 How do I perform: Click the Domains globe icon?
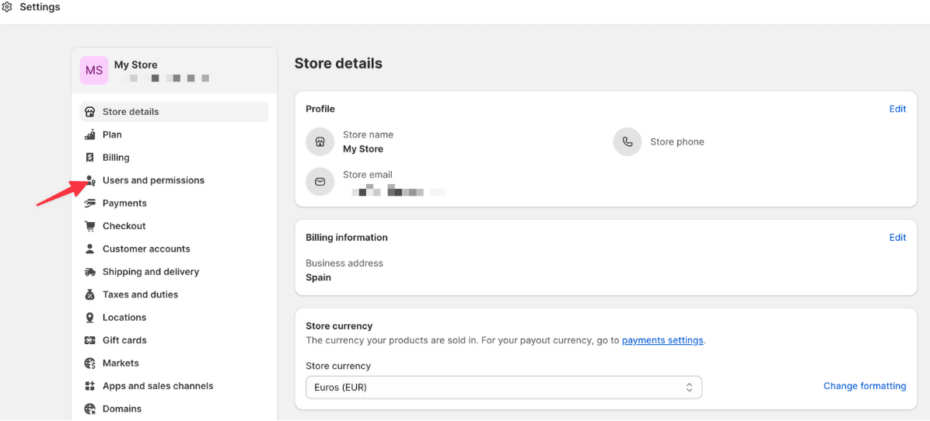point(89,409)
